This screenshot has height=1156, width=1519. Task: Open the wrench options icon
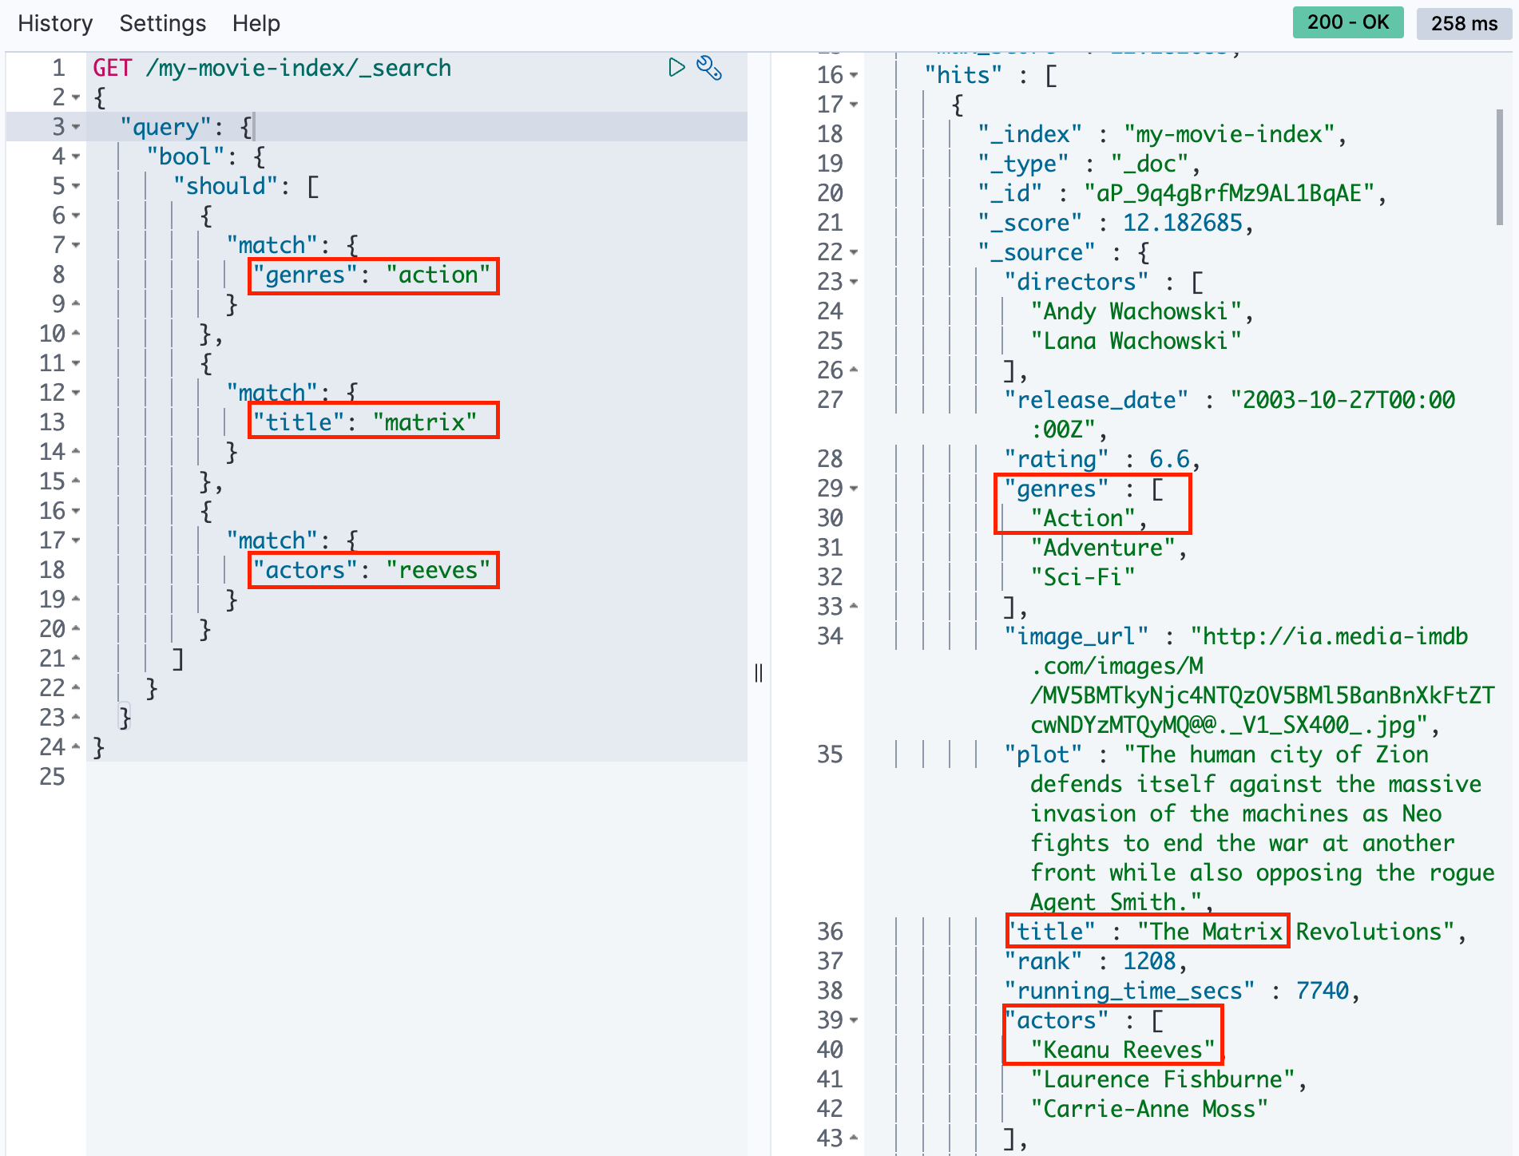coord(709,68)
